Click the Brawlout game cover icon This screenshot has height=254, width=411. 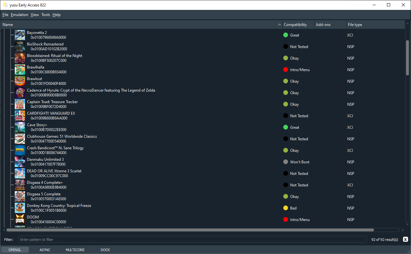20,81
